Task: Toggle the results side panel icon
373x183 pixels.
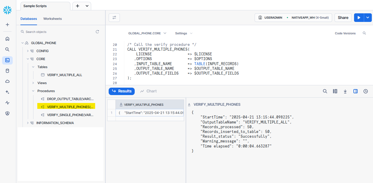Action: pyautogui.click(x=356, y=91)
